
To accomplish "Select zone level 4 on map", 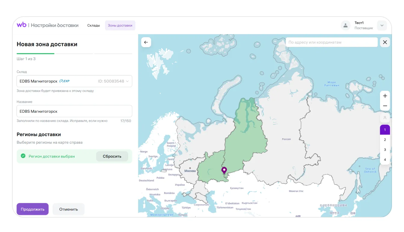I will (385, 160).
